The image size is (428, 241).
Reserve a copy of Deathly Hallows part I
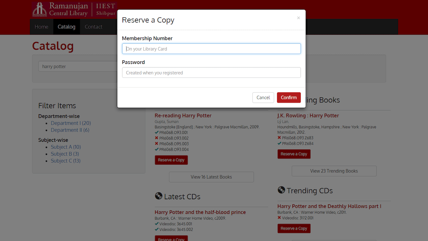[x=294, y=229]
